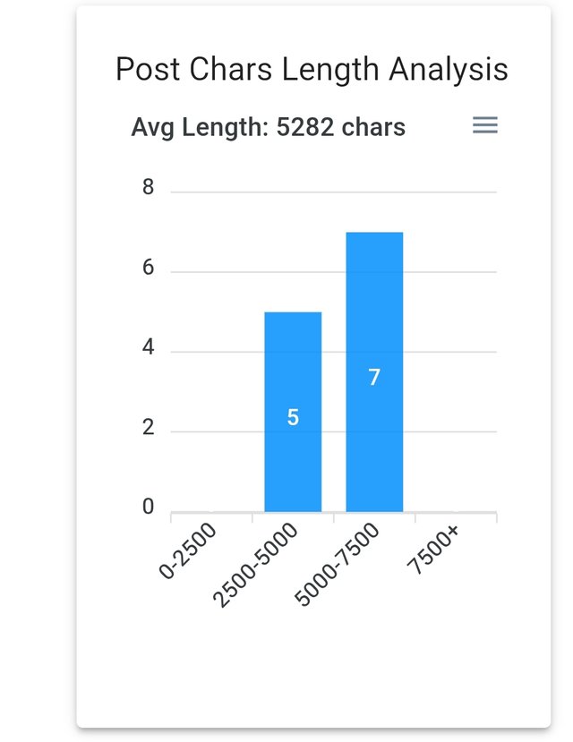Viewport: 573px width, 742px height.
Task: Click the empty 0-2500 category area
Action: tap(211, 352)
